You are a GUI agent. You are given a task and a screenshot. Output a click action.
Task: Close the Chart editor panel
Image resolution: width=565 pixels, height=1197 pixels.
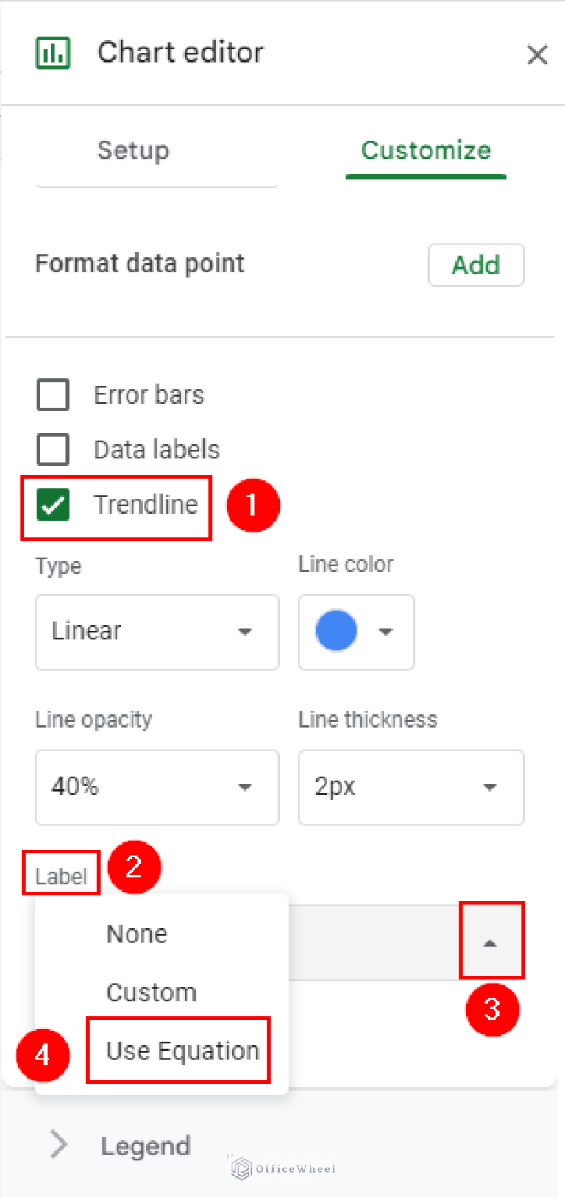(x=538, y=54)
